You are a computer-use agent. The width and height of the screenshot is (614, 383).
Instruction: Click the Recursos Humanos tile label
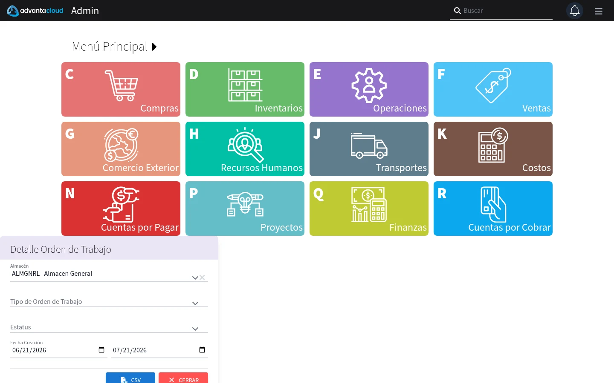(262, 168)
